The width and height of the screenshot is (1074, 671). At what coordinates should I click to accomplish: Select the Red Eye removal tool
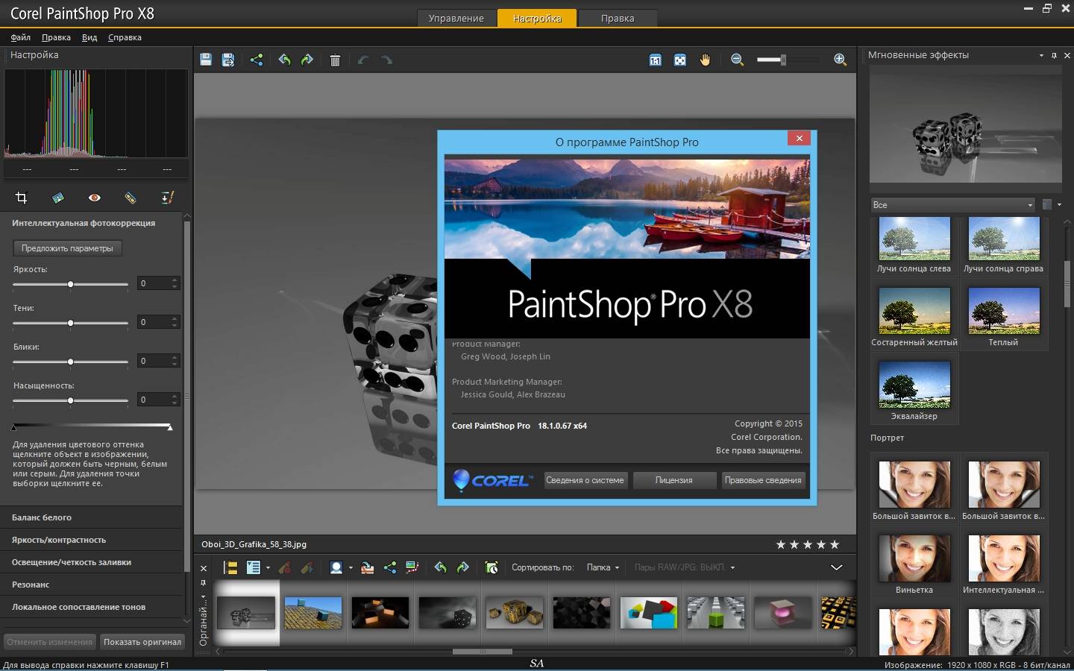coord(94,198)
